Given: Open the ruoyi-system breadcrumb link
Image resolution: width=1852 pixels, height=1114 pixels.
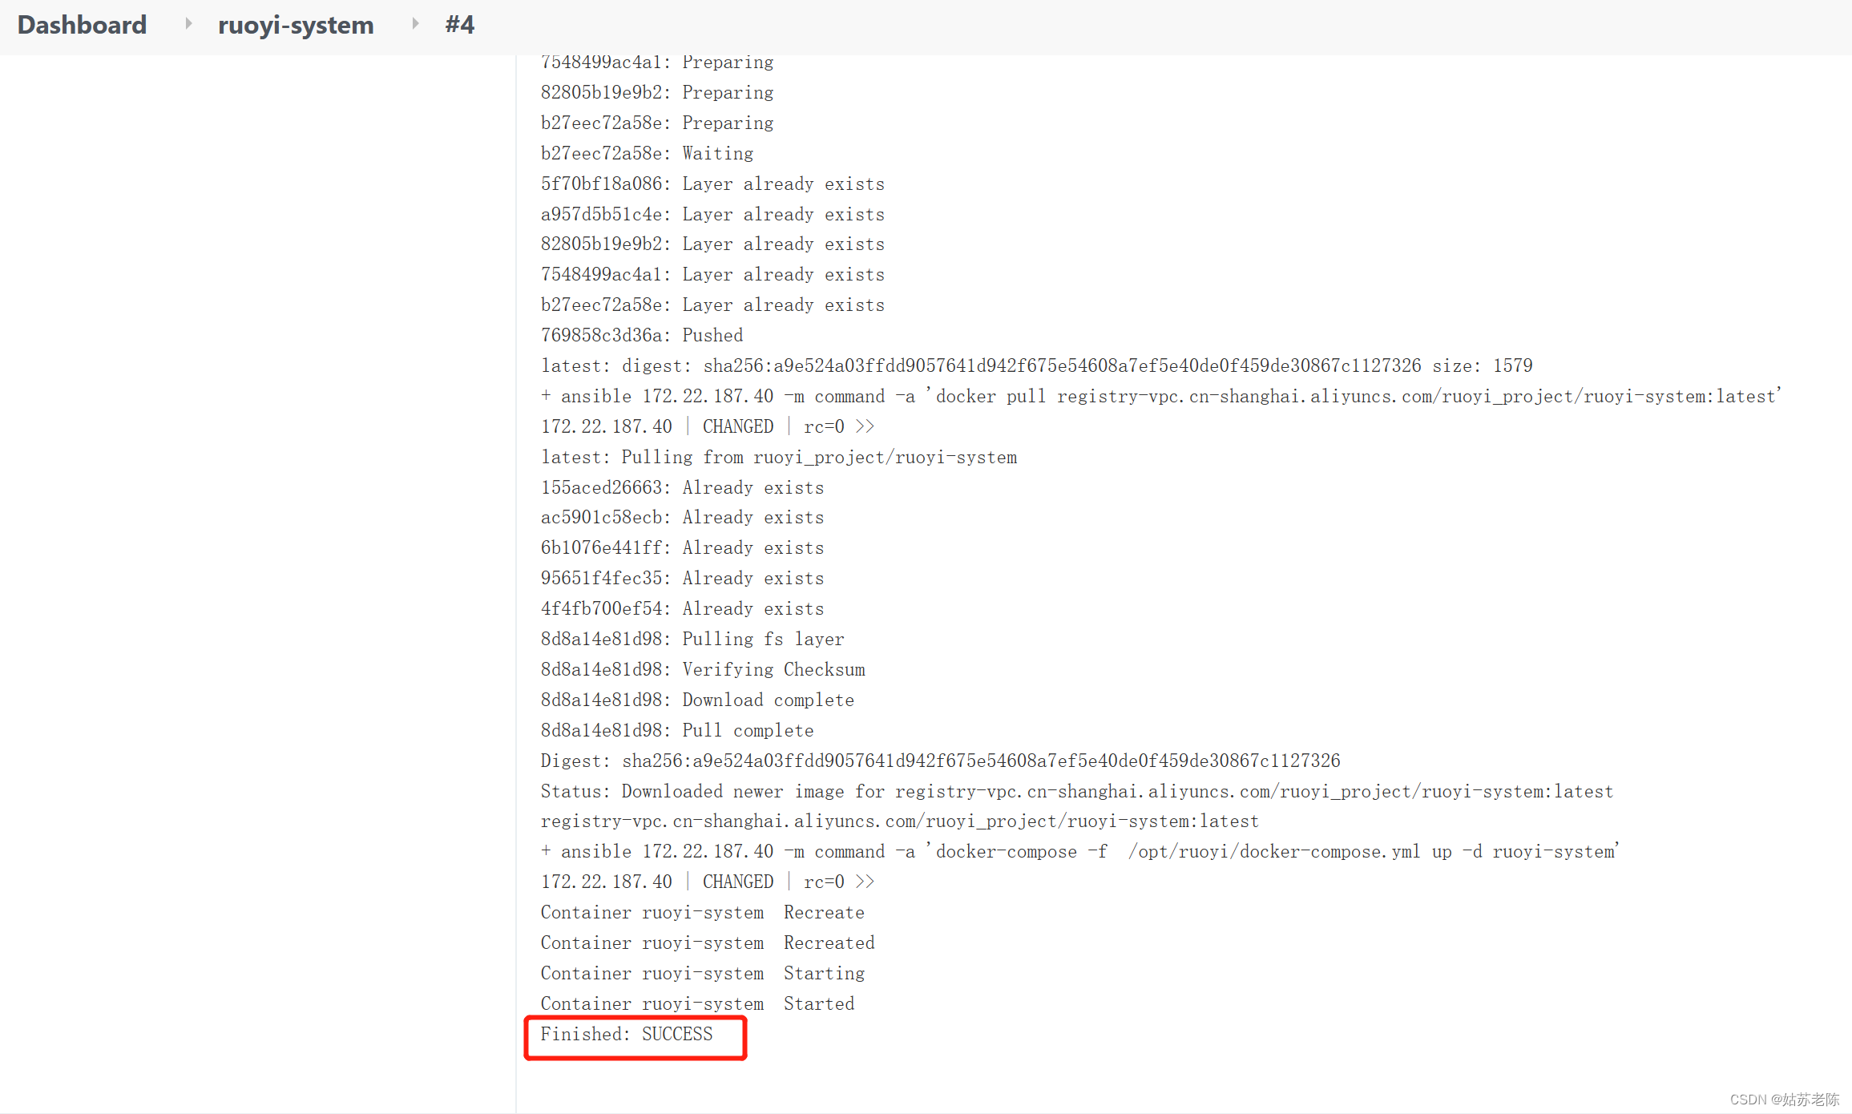Looking at the screenshot, I should (296, 25).
